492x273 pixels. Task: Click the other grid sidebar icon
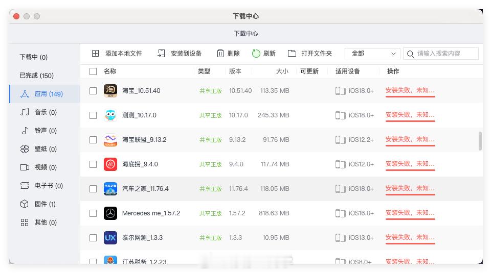click(x=25, y=222)
